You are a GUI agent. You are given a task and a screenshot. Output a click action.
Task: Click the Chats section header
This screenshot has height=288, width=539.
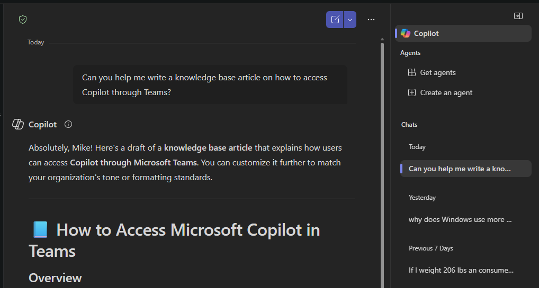(x=409, y=125)
